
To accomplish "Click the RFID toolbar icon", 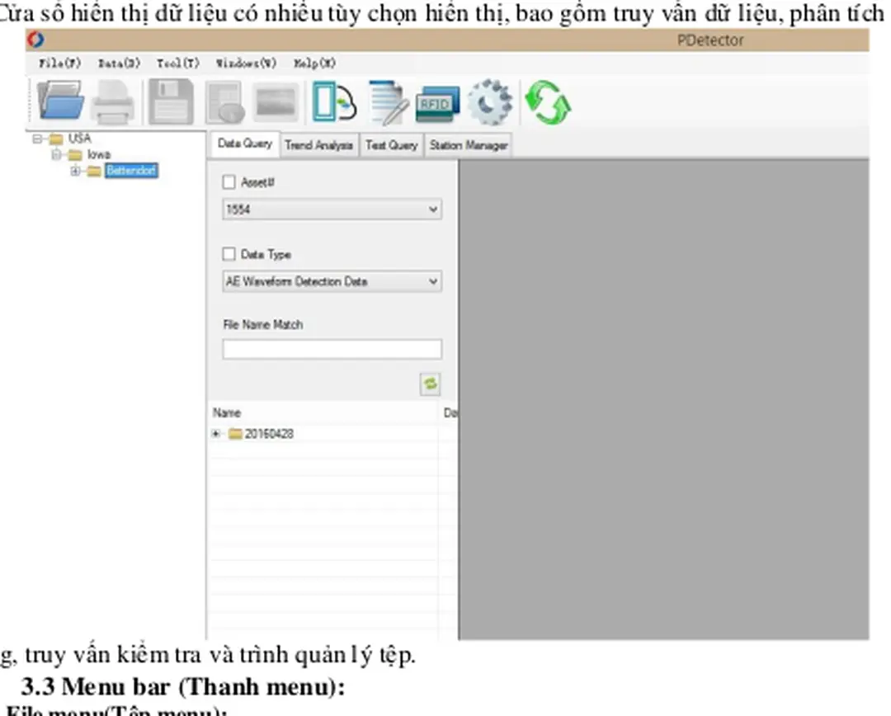I will [x=436, y=103].
